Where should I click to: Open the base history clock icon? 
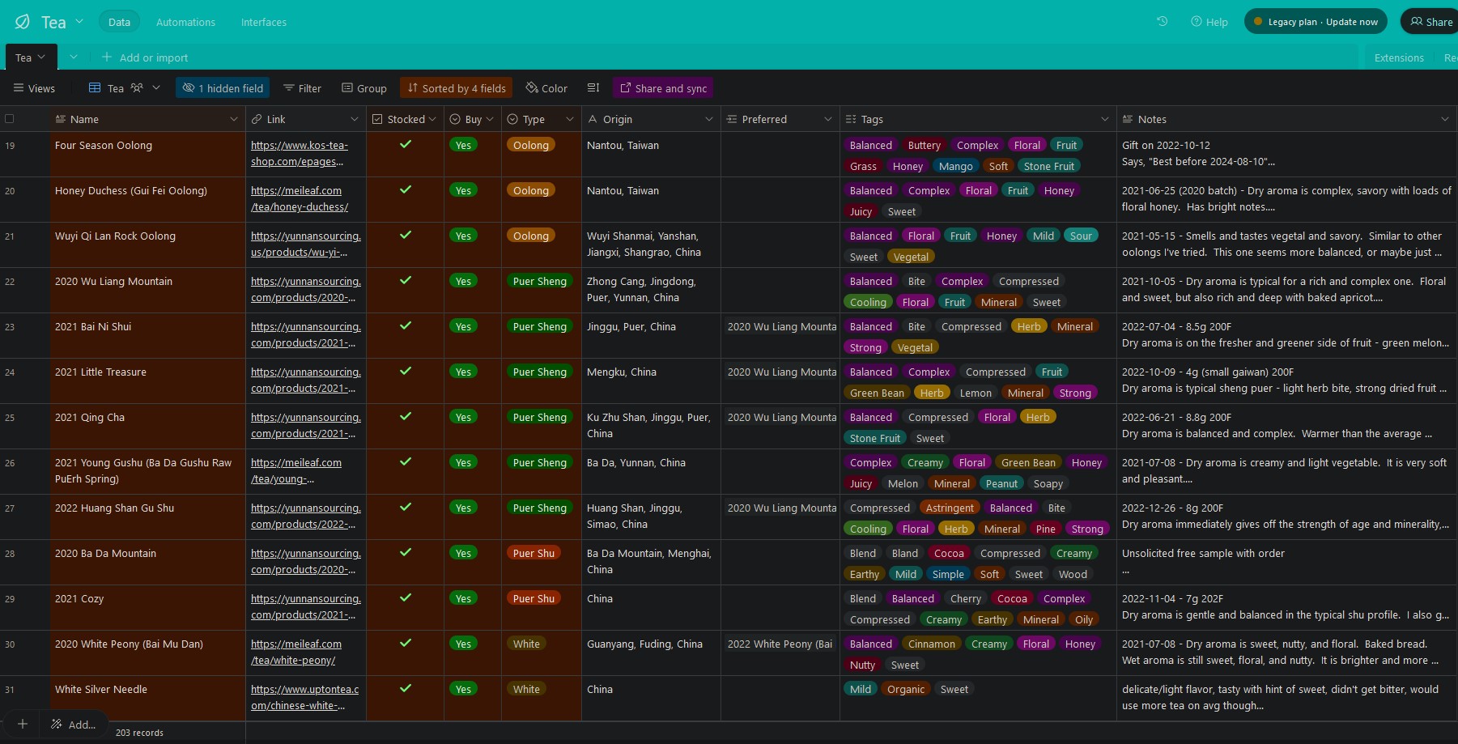1162,22
